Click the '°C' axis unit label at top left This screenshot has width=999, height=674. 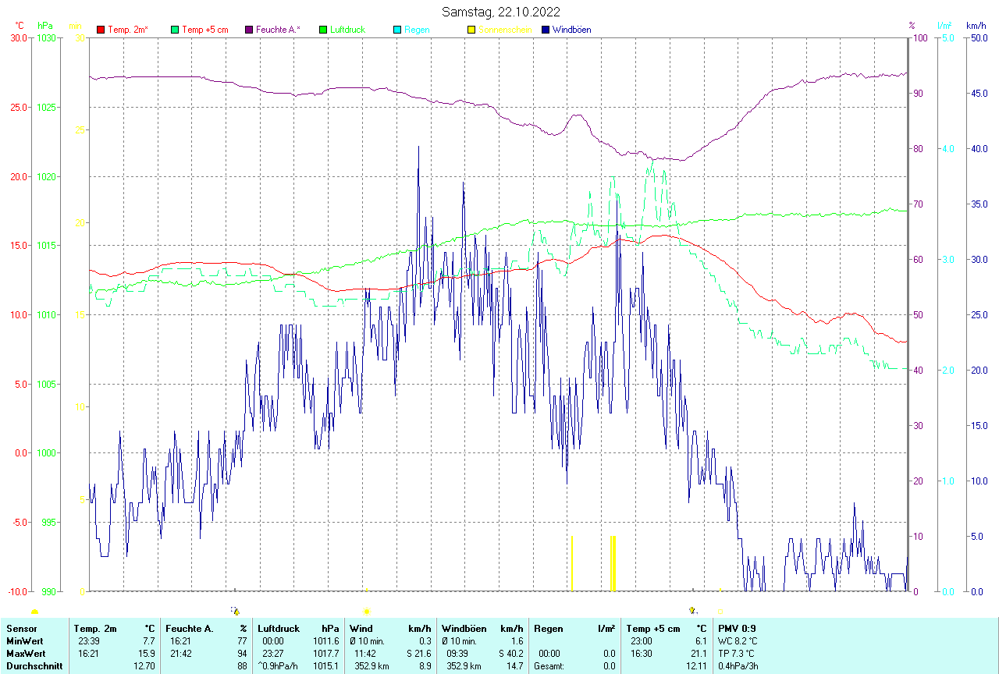(20, 26)
